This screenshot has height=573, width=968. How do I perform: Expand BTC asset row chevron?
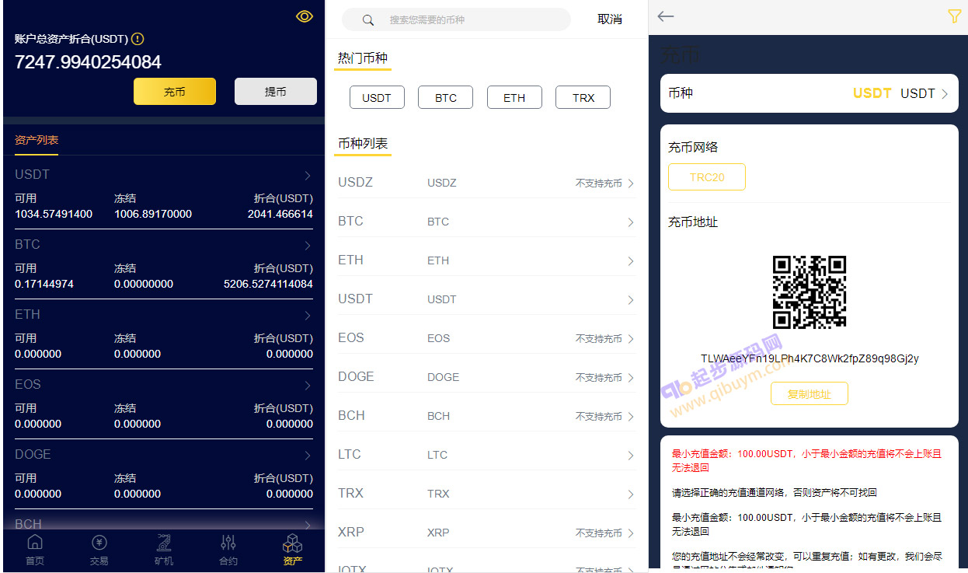point(308,246)
